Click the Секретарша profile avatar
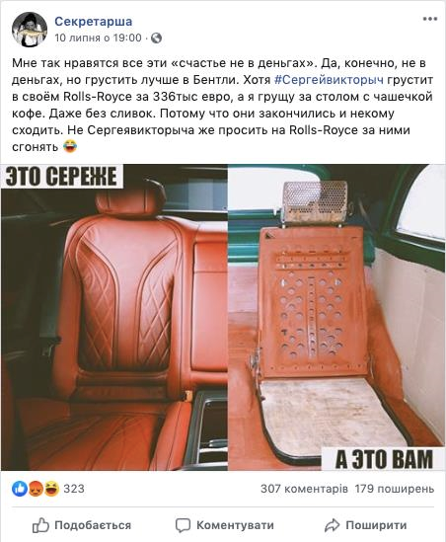 coord(30,30)
